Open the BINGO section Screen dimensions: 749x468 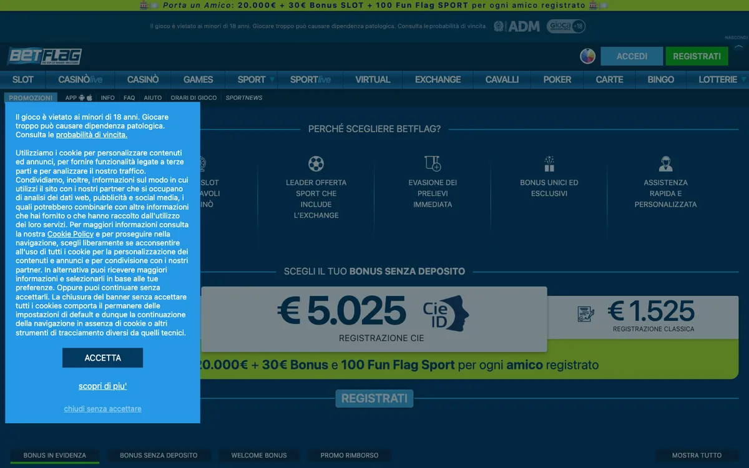pyautogui.click(x=661, y=80)
